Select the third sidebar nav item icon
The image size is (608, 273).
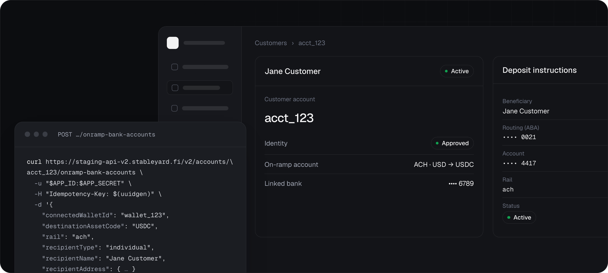click(x=174, y=108)
